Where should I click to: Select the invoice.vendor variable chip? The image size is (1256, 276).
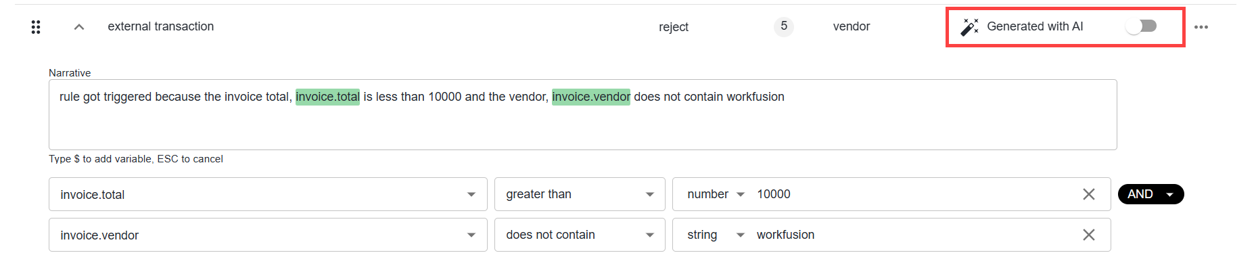pos(591,97)
